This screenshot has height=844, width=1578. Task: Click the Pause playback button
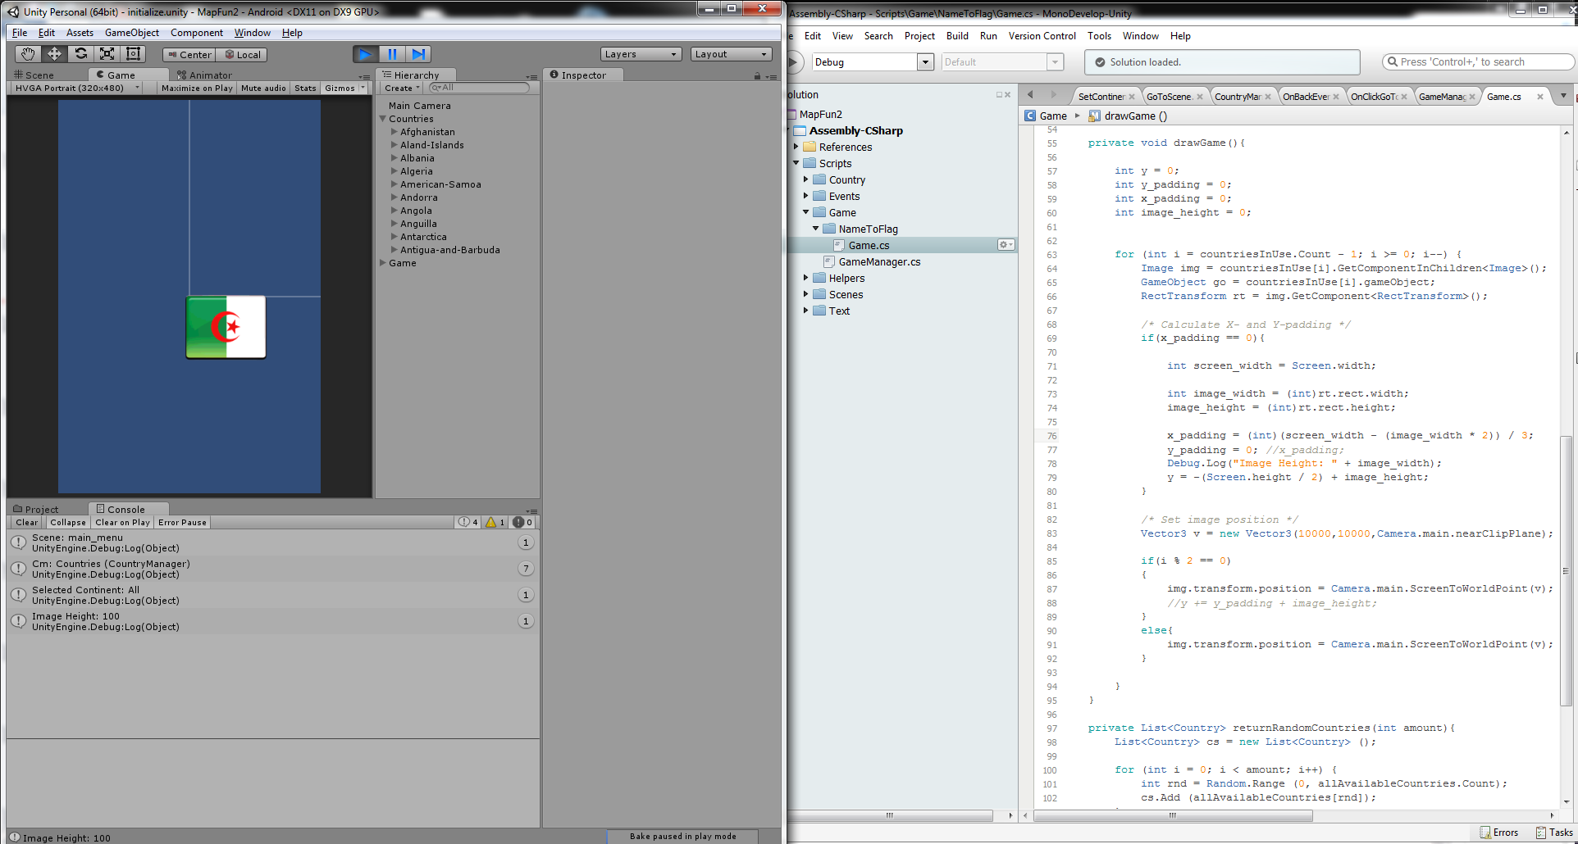coord(392,54)
